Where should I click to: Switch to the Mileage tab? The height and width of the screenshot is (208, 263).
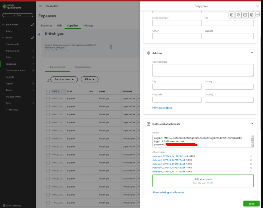tap(88, 25)
